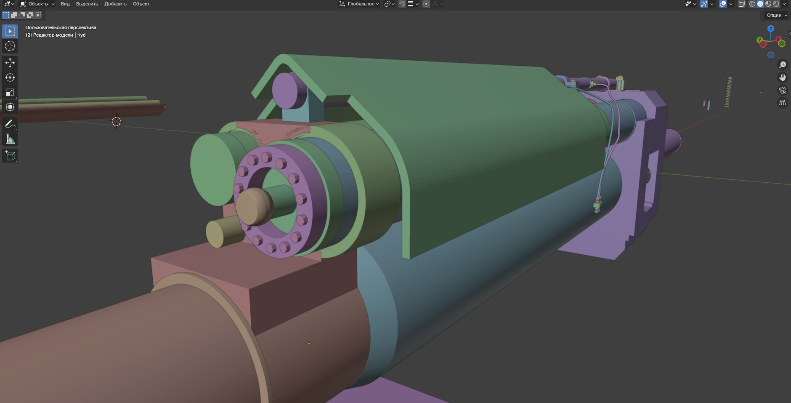Activate the 3D Cursor tool
791x403 pixels.
point(10,46)
